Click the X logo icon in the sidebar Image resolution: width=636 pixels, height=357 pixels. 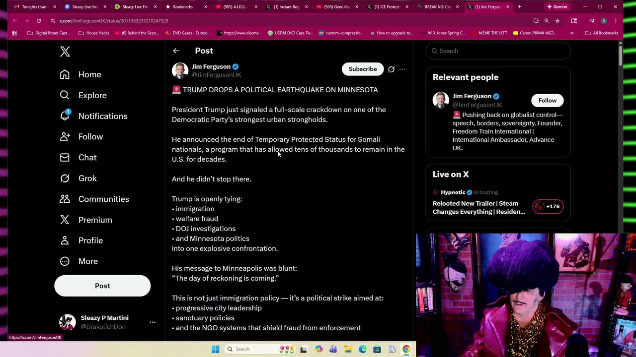pos(65,52)
